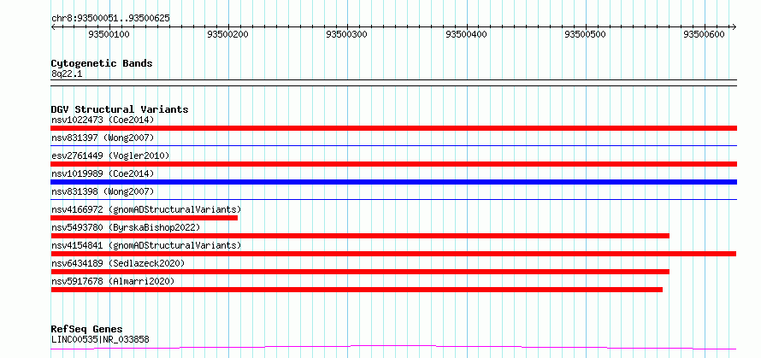Click the nsv1022473 (Coe2014) variant label
Viewport: 761px width, 358px height.
tap(103, 120)
